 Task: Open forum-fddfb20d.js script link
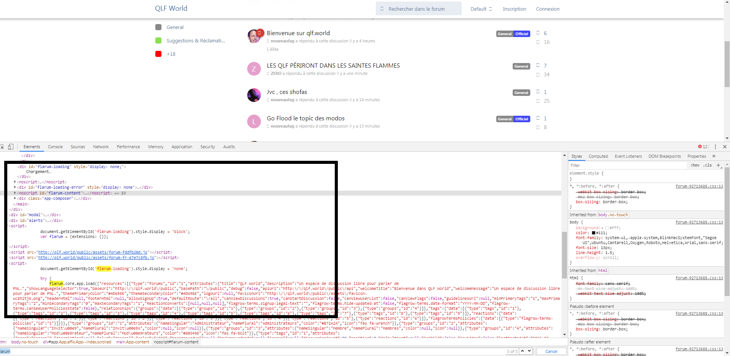pos(93,252)
